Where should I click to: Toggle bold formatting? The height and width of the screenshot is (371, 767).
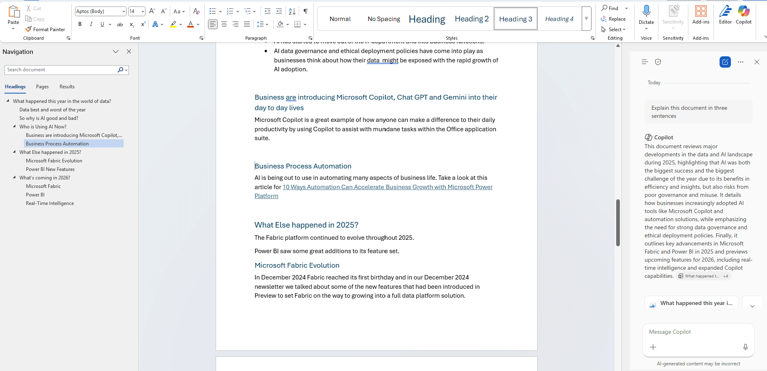click(x=80, y=24)
